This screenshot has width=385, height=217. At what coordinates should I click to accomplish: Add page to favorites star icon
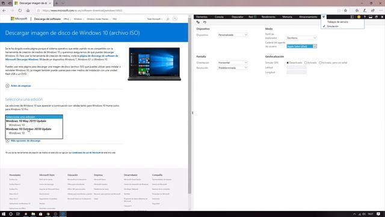pyautogui.click(x=345, y=11)
